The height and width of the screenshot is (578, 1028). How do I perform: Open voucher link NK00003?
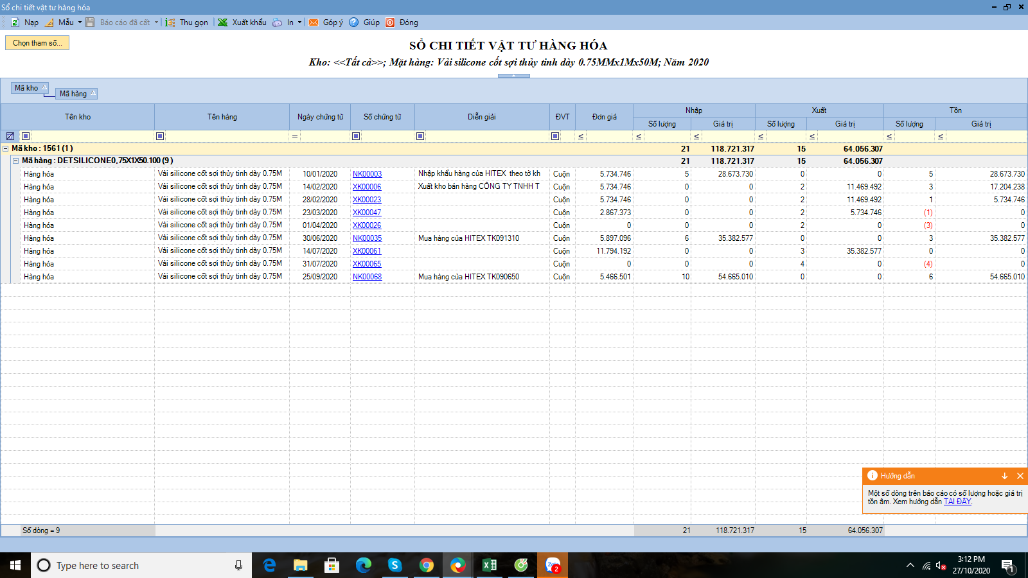point(367,174)
